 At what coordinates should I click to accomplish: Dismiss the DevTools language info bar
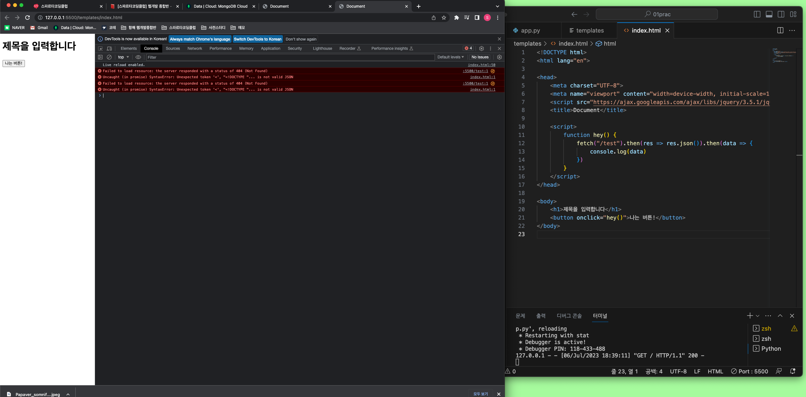pyautogui.click(x=499, y=39)
